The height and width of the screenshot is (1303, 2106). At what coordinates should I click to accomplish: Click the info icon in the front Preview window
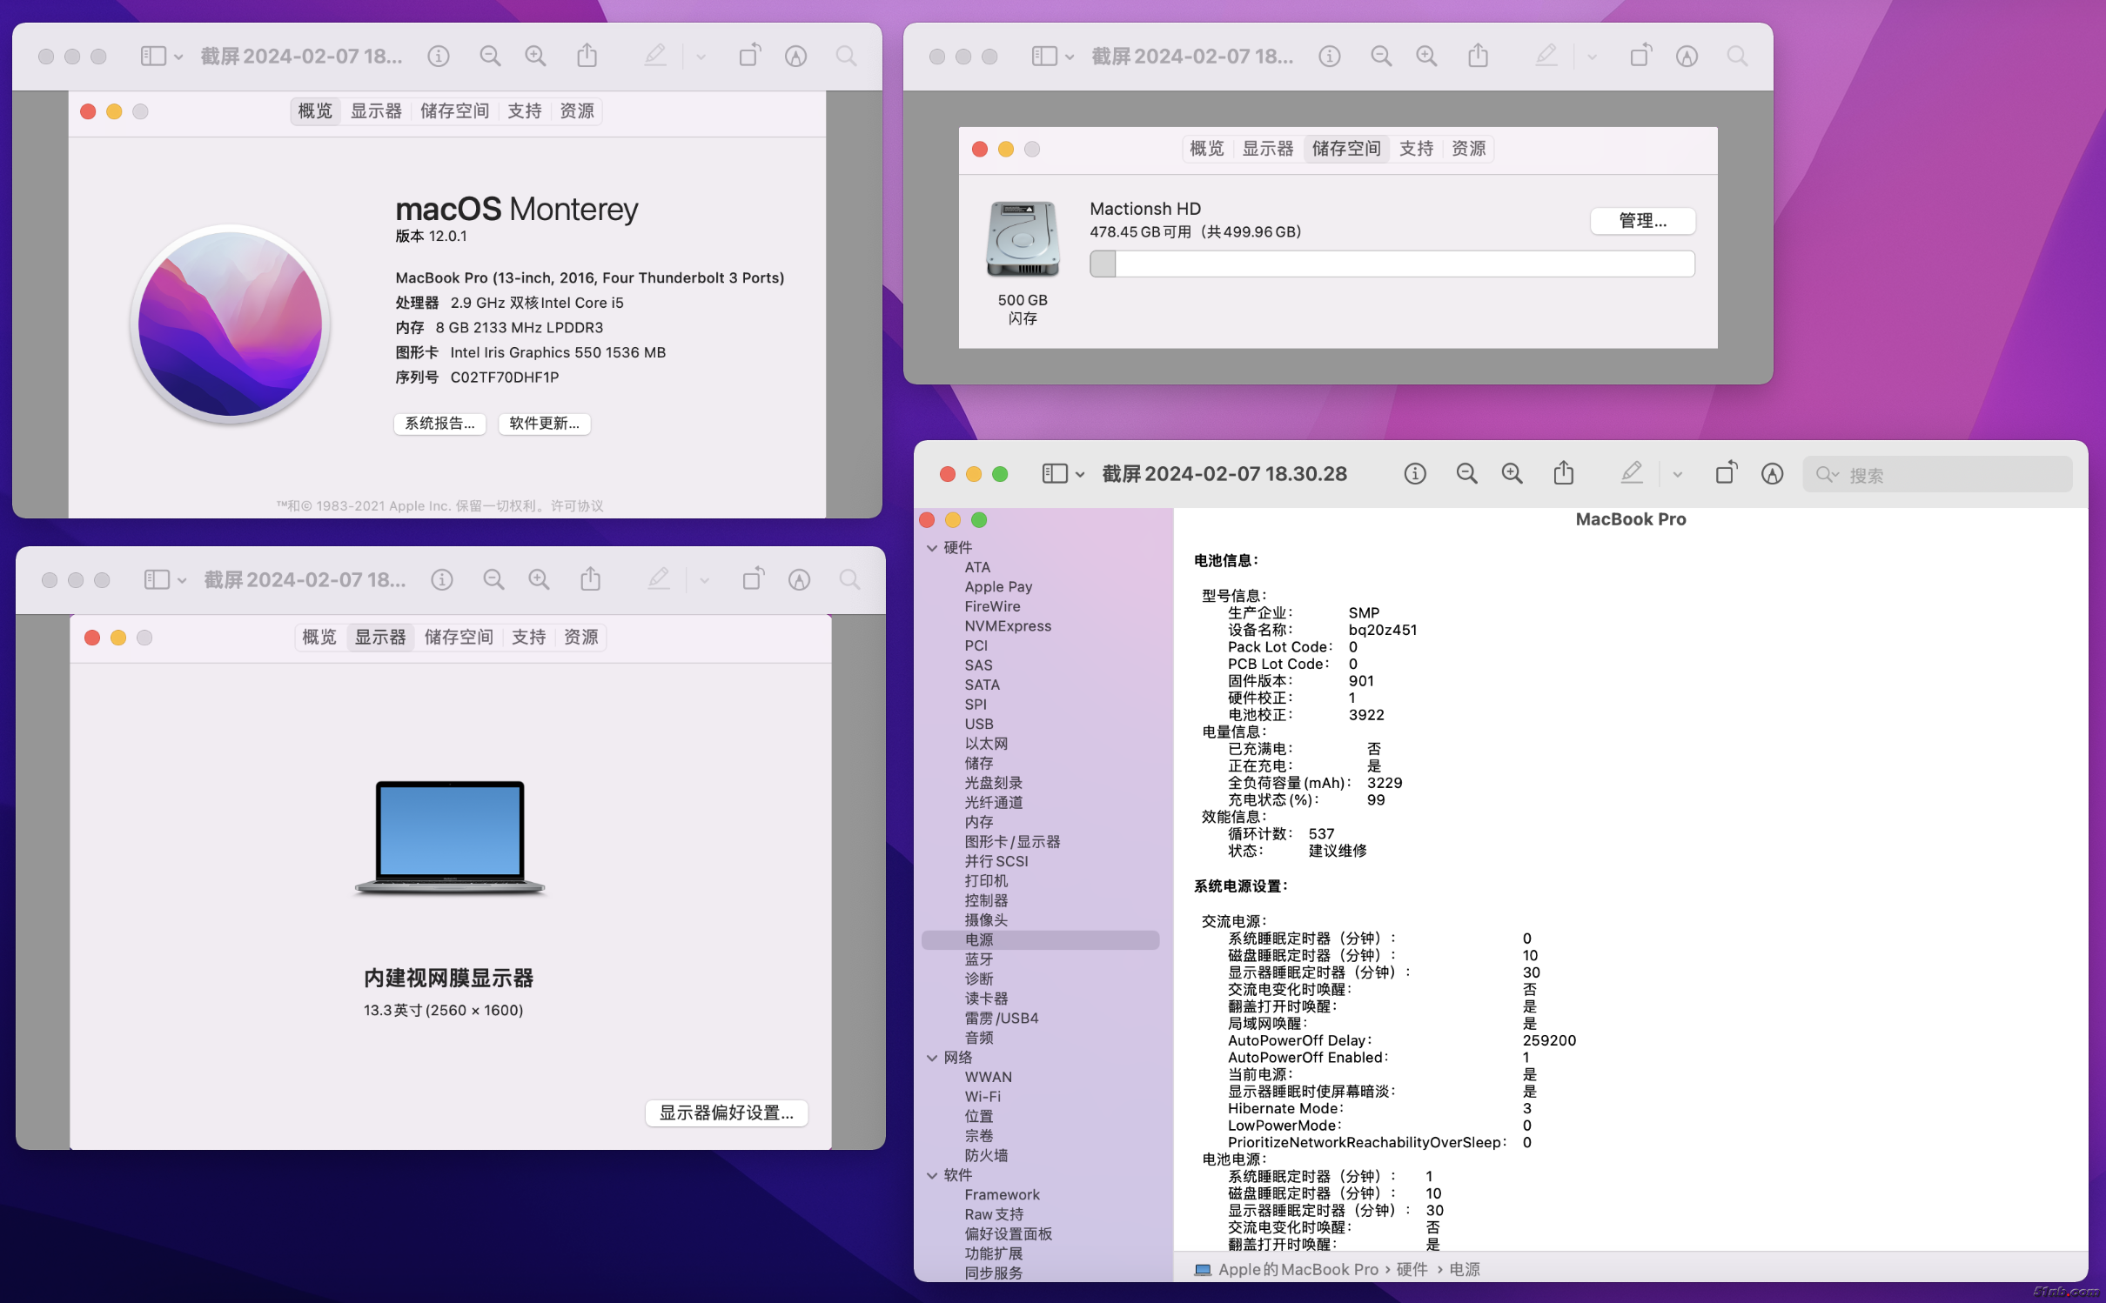click(x=1415, y=473)
